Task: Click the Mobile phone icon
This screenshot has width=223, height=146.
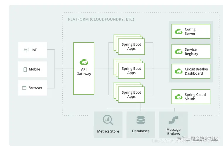Action: (x=25, y=70)
